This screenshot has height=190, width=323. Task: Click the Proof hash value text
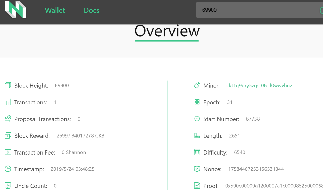pos(274,186)
